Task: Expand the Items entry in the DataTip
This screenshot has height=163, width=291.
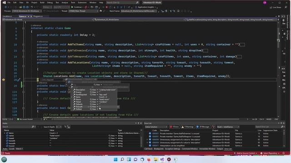Action: click(72, 97)
